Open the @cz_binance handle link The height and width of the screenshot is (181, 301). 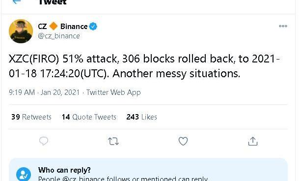[x=59, y=36]
